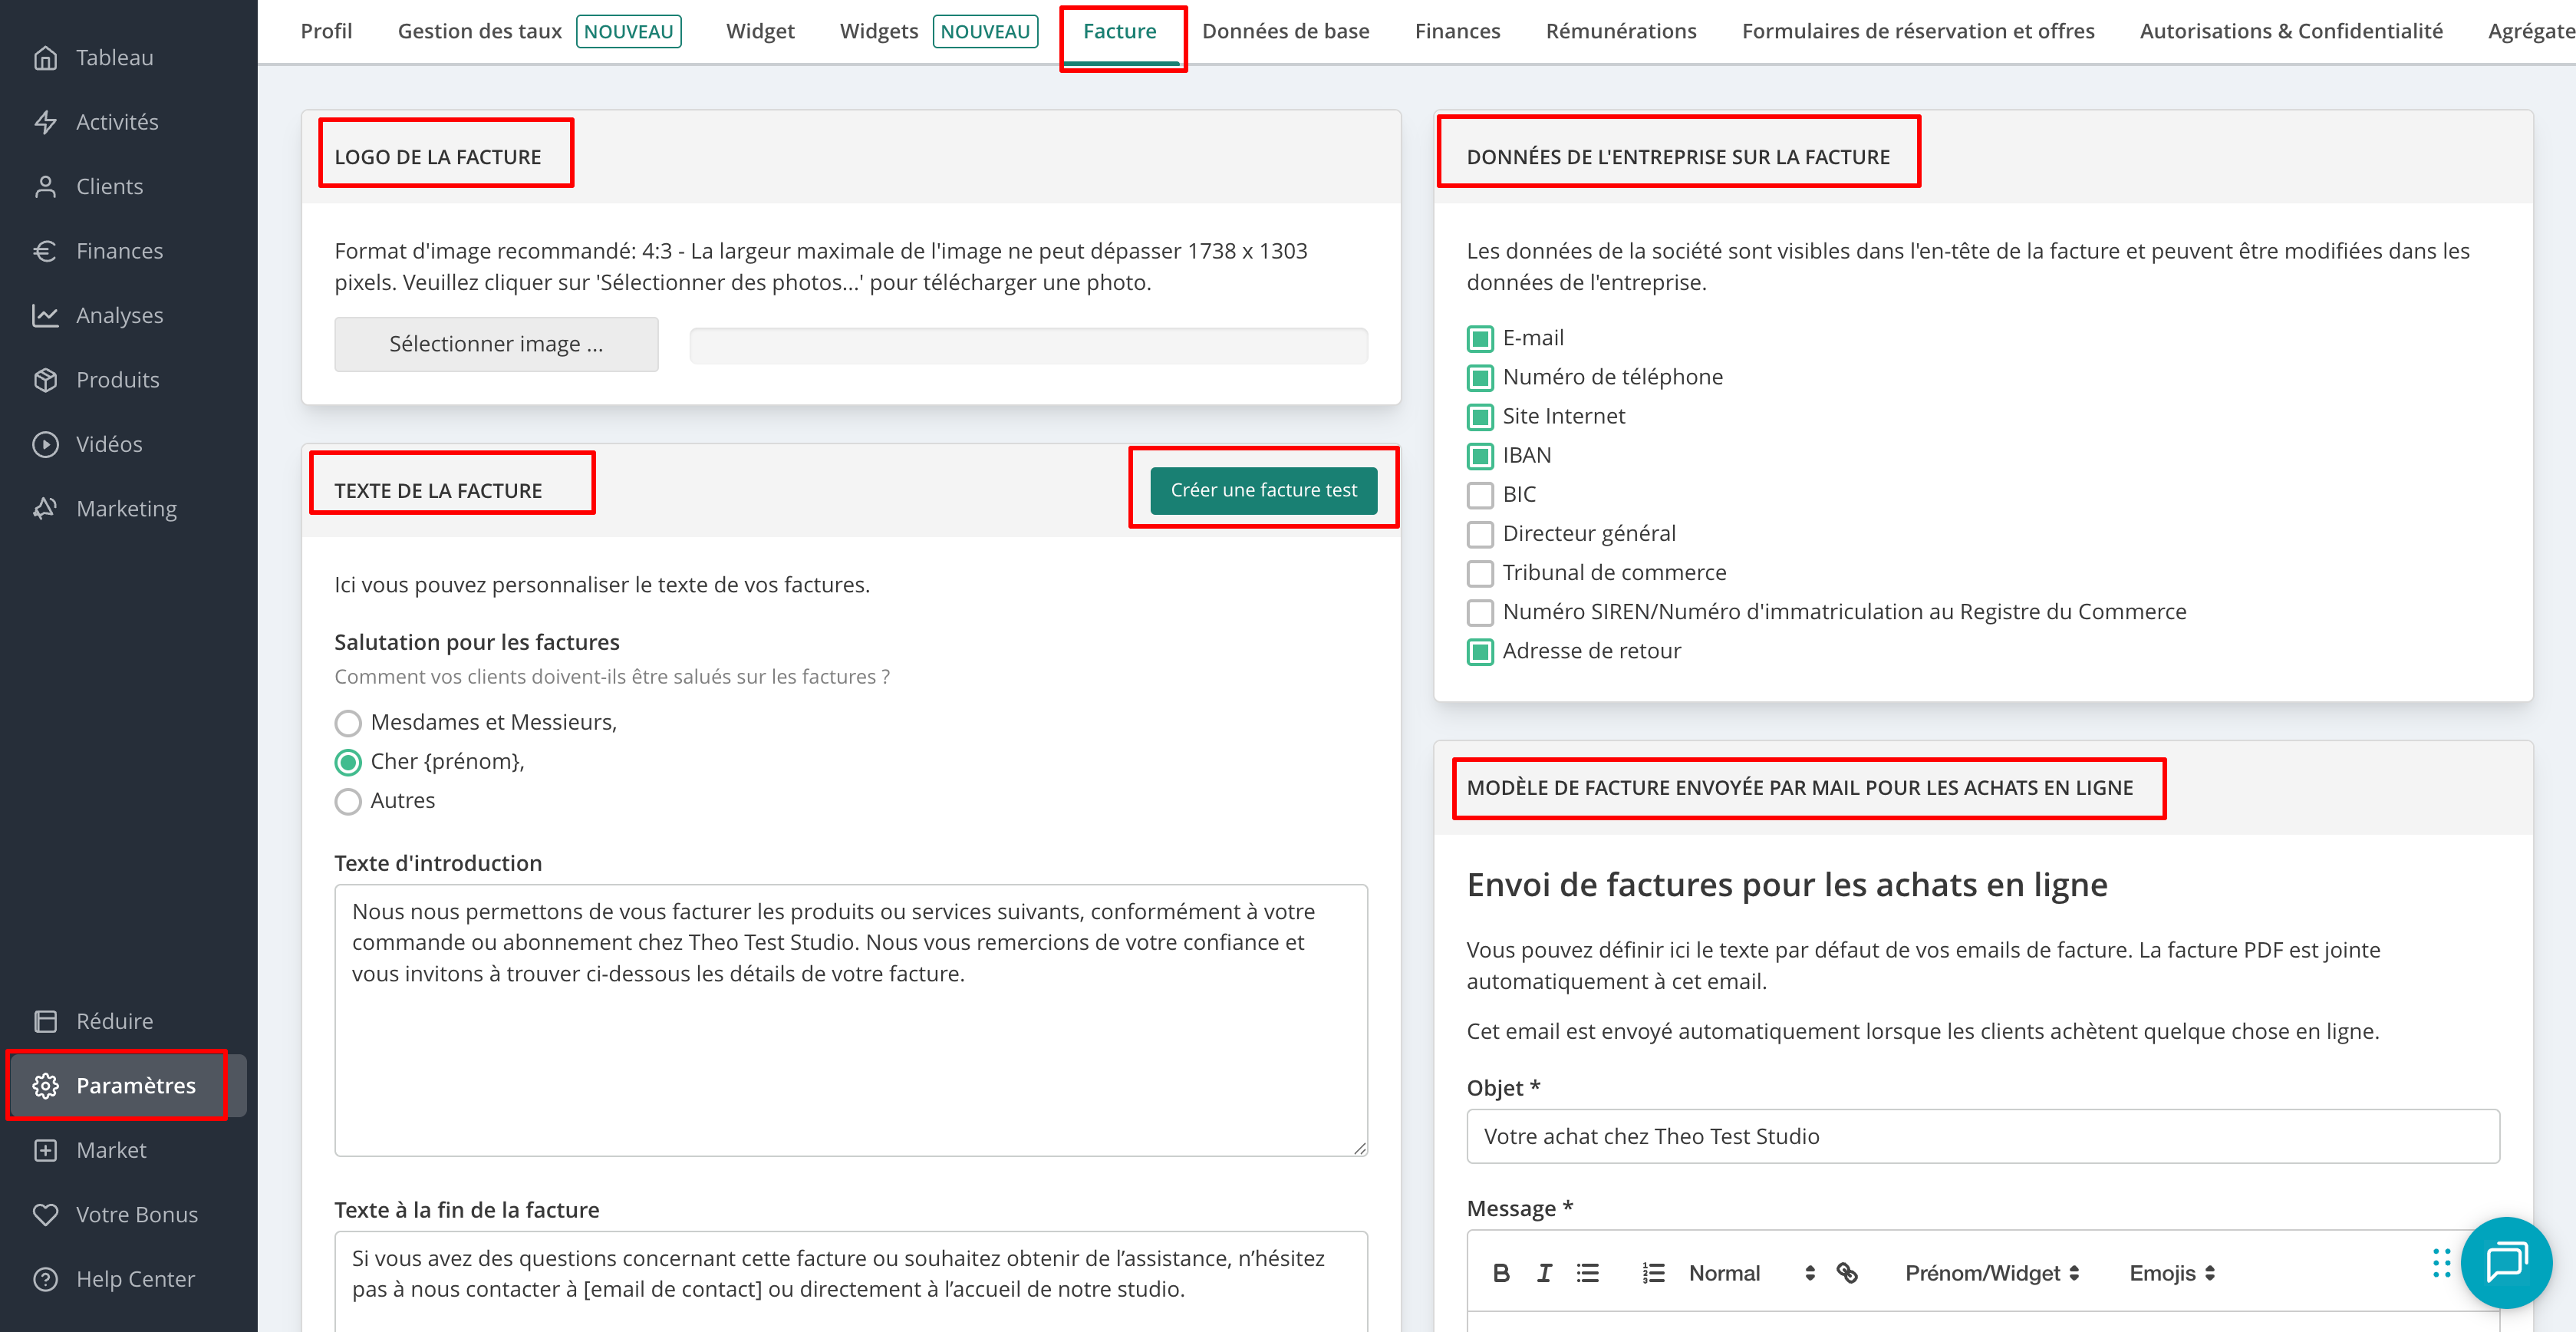
Task: Click 'Créer une facture test' button
Action: (x=1263, y=490)
